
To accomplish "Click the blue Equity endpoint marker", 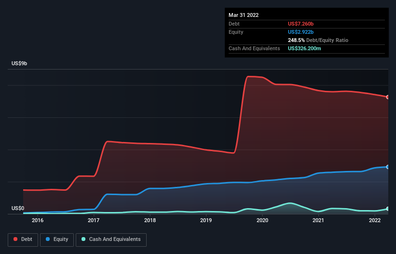I will click(388, 167).
